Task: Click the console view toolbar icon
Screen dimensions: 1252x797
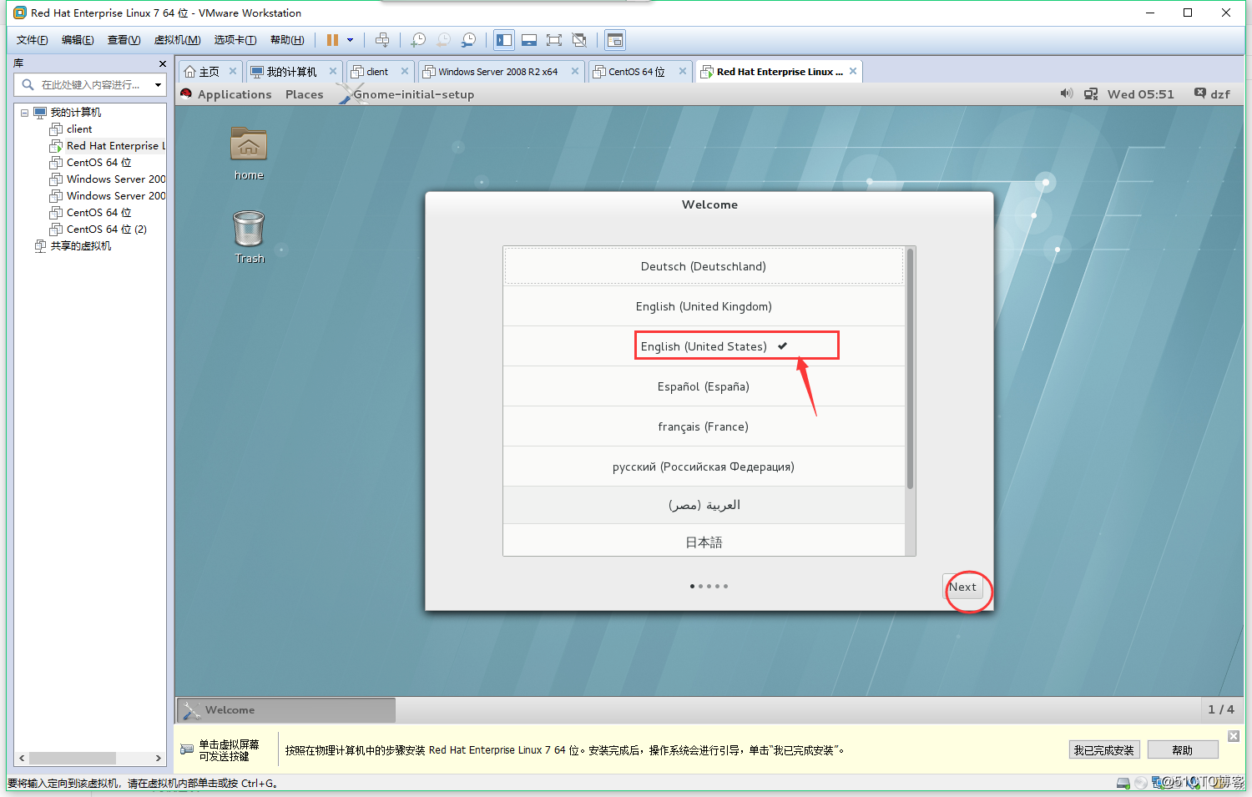Action: coord(615,40)
